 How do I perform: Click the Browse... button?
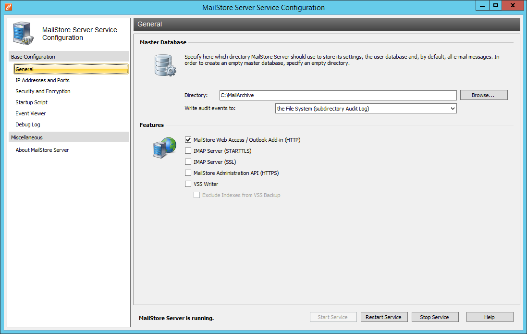pyautogui.click(x=484, y=95)
